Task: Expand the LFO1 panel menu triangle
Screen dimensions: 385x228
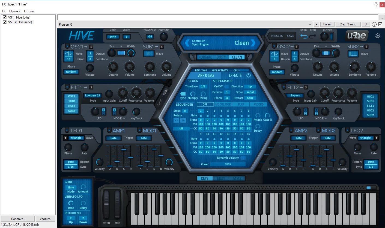Action: click(x=67, y=130)
